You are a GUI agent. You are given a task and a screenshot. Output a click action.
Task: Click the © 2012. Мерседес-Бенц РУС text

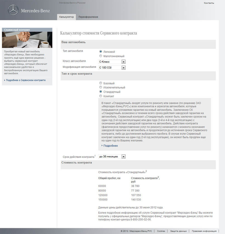click(x=136, y=231)
